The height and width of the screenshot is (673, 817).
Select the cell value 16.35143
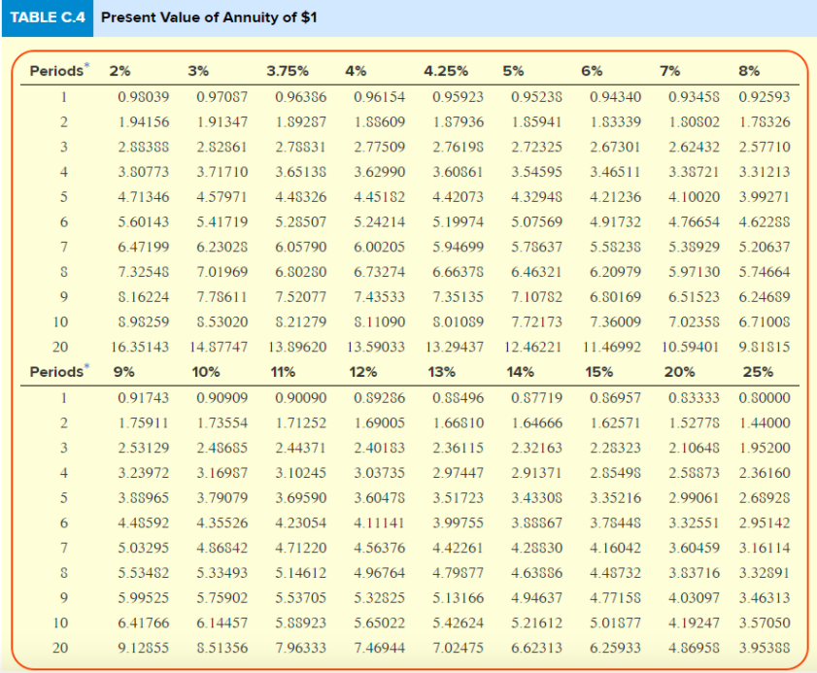pos(140,347)
